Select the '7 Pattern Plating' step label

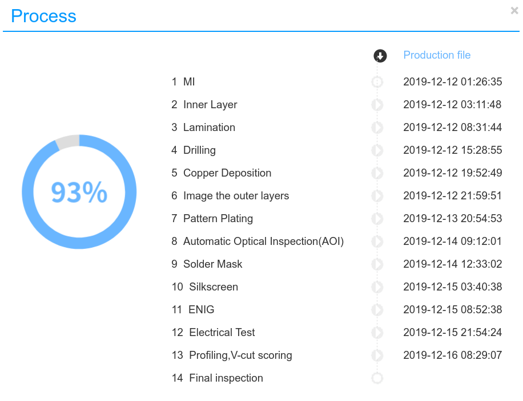pyautogui.click(x=212, y=218)
